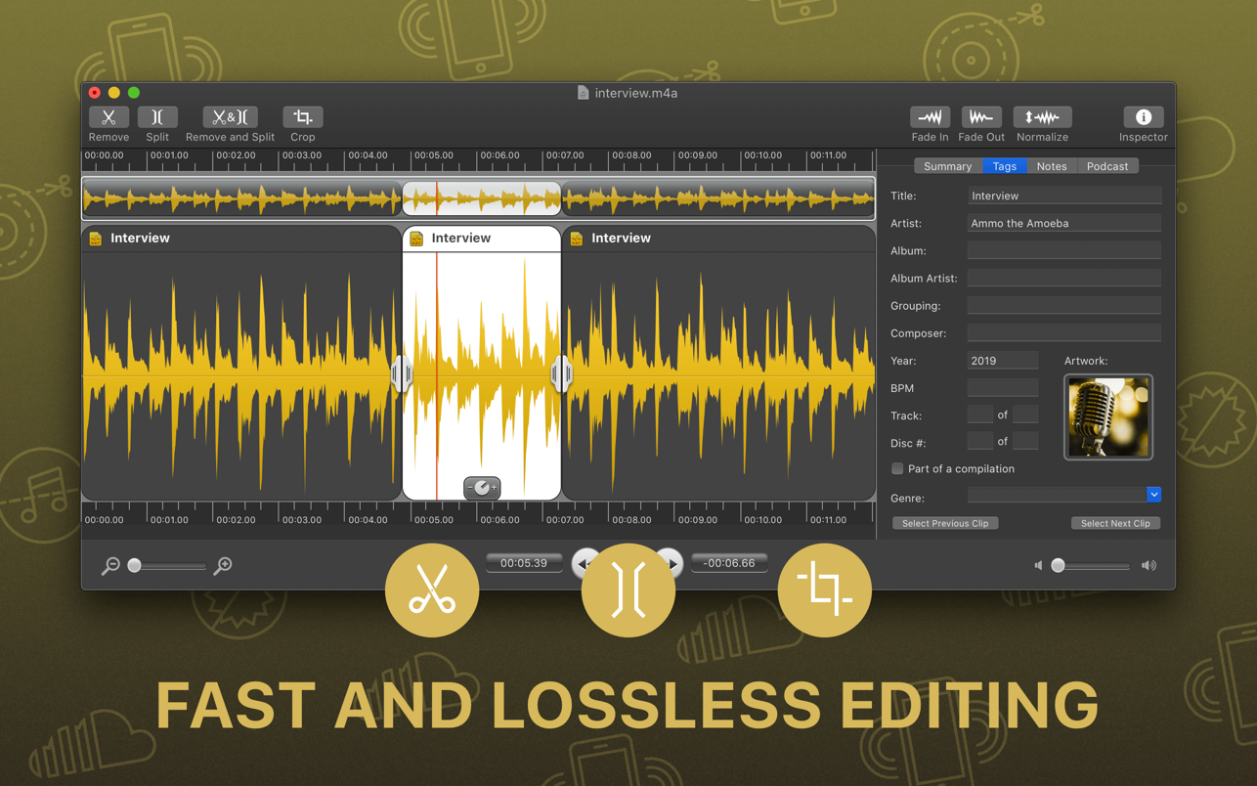Open the Genre dropdown

(x=1153, y=495)
